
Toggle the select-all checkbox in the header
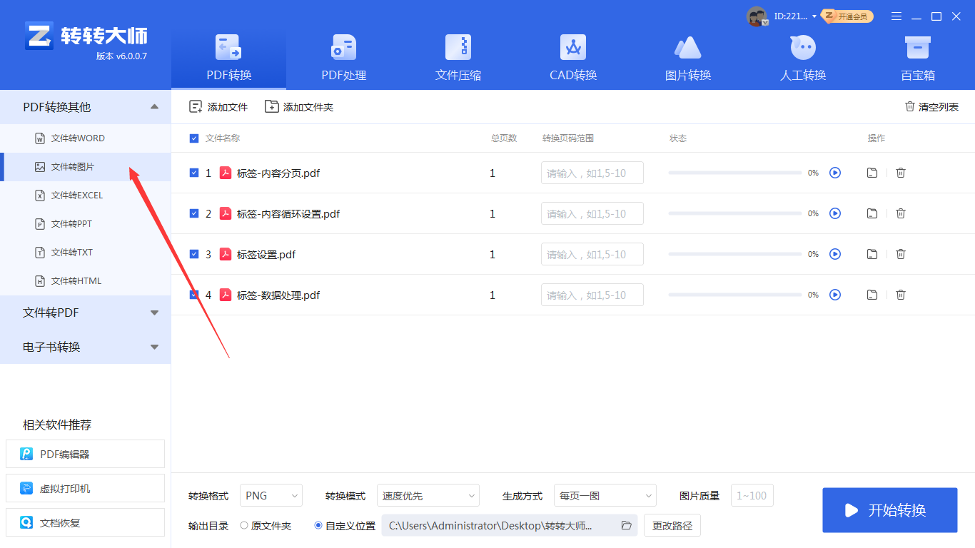(193, 138)
